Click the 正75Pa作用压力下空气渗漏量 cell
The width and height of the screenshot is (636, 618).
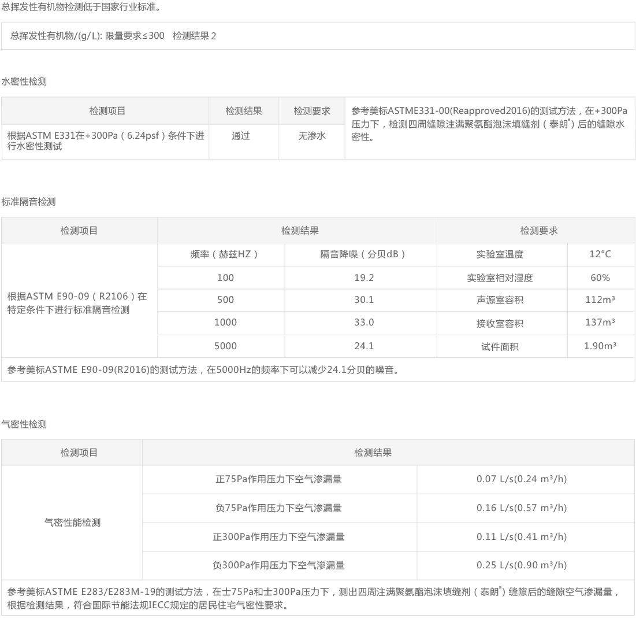(278, 479)
